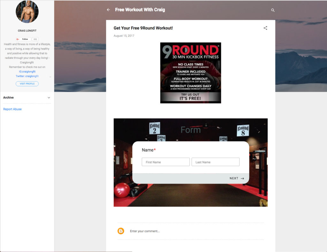Click the share icon on the post
Image resolution: width=327 pixels, height=252 pixels.
tap(265, 28)
